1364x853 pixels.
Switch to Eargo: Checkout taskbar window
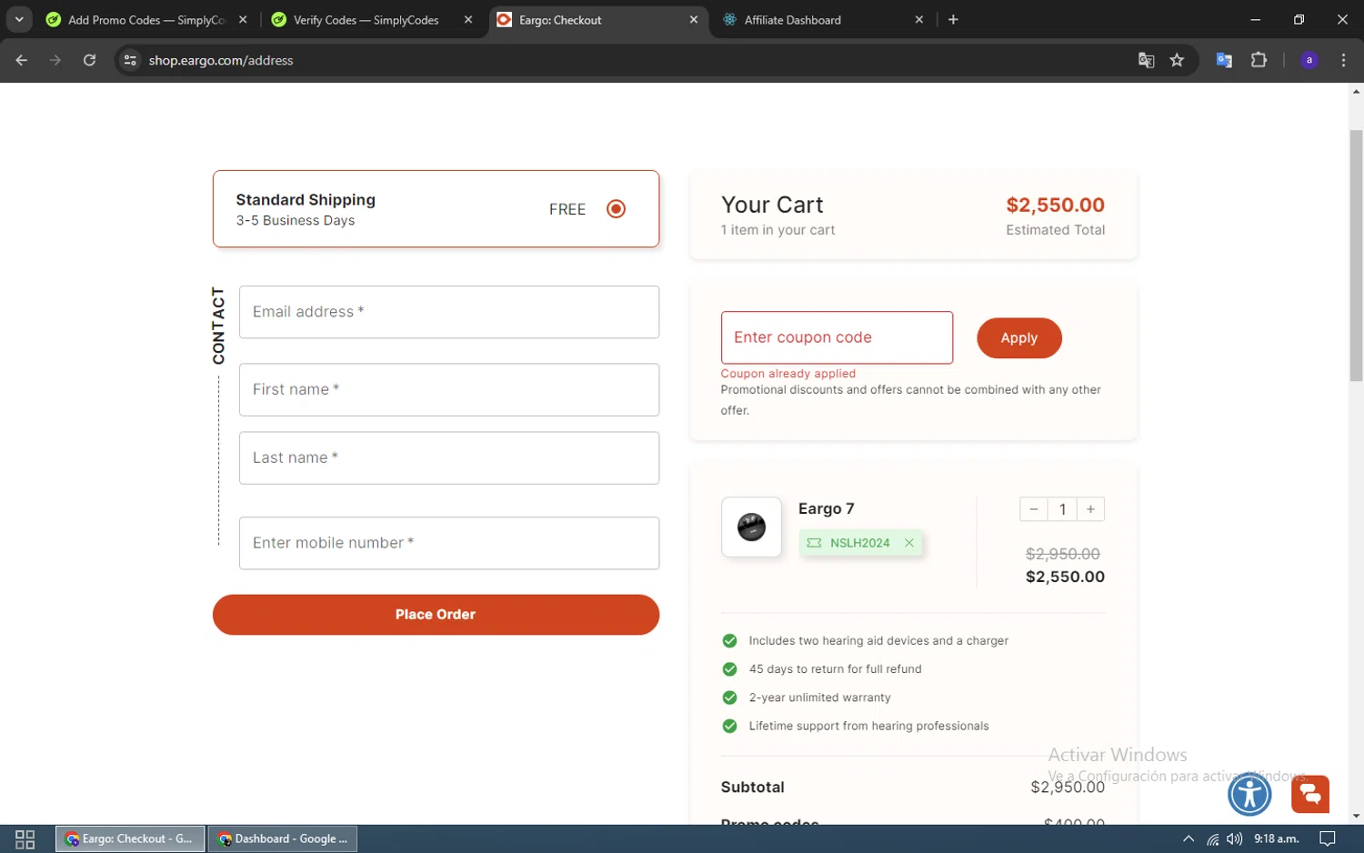(x=130, y=838)
